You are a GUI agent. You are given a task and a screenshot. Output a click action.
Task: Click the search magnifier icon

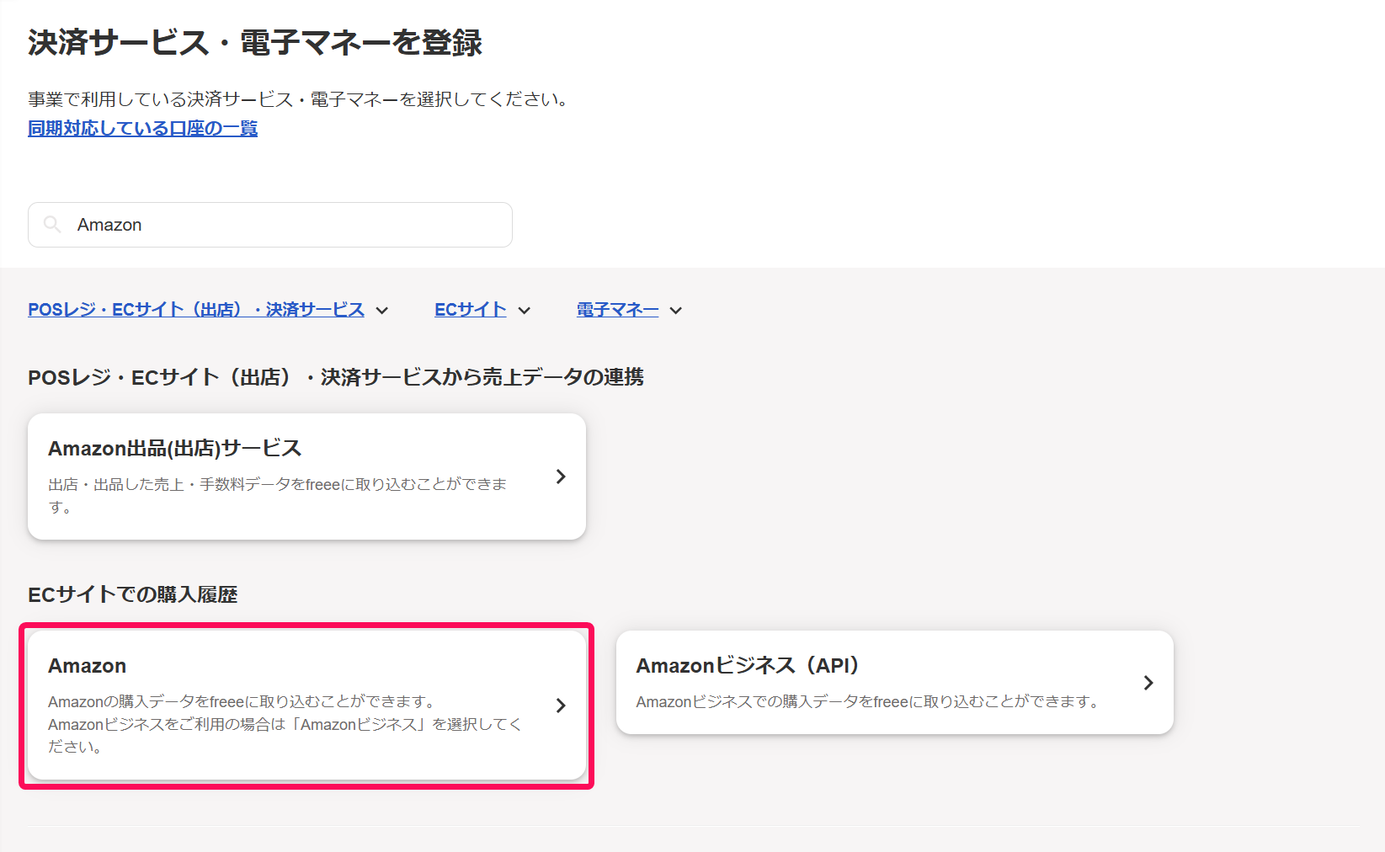[52, 224]
